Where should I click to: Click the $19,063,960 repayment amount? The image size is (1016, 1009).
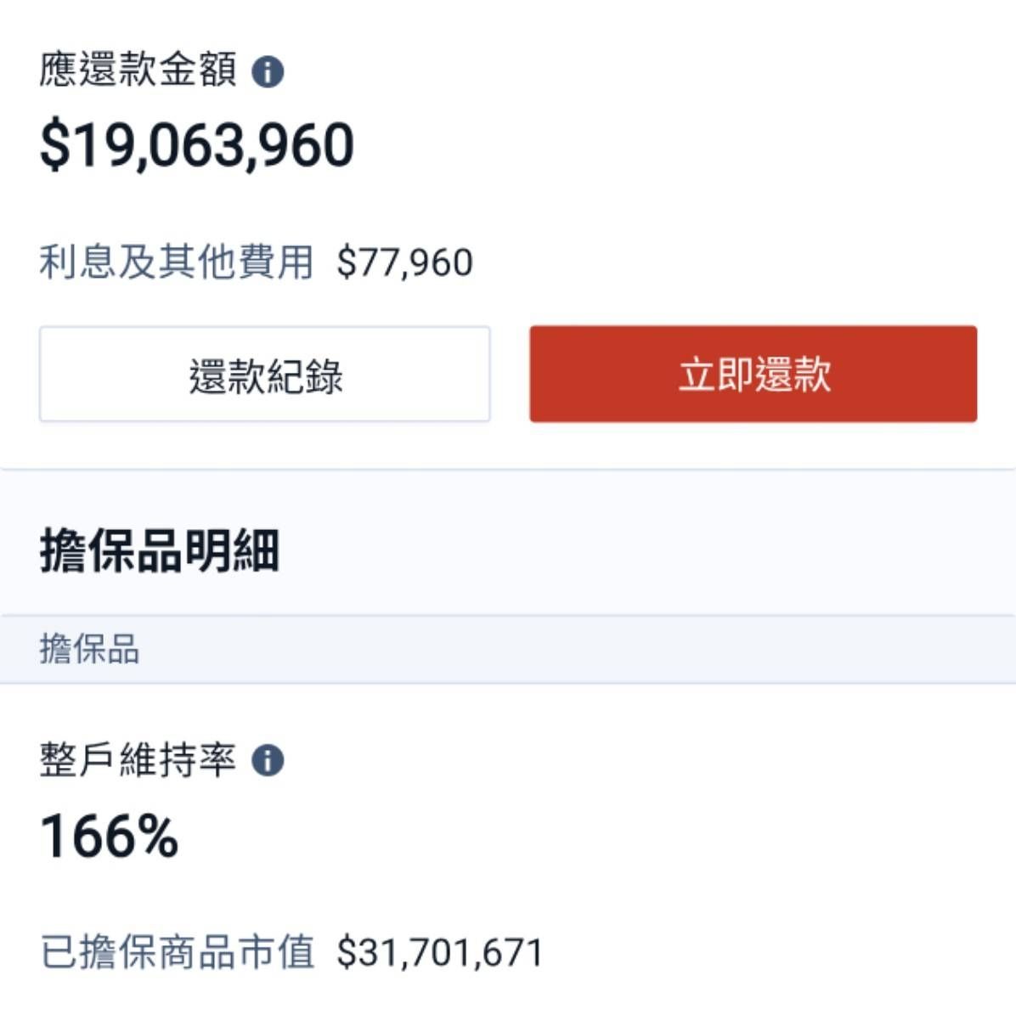click(x=196, y=145)
